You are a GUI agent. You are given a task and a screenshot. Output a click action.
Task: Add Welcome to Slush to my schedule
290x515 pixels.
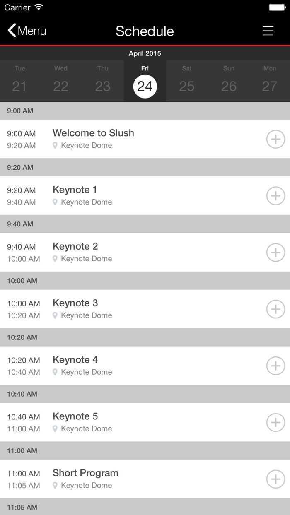click(x=275, y=139)
